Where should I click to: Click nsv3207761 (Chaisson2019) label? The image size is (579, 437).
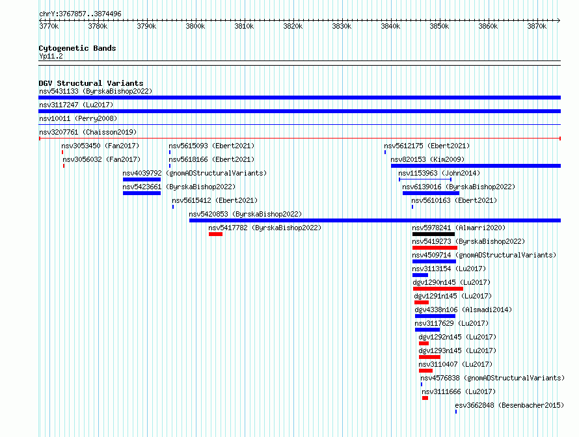tap(88, 132)
